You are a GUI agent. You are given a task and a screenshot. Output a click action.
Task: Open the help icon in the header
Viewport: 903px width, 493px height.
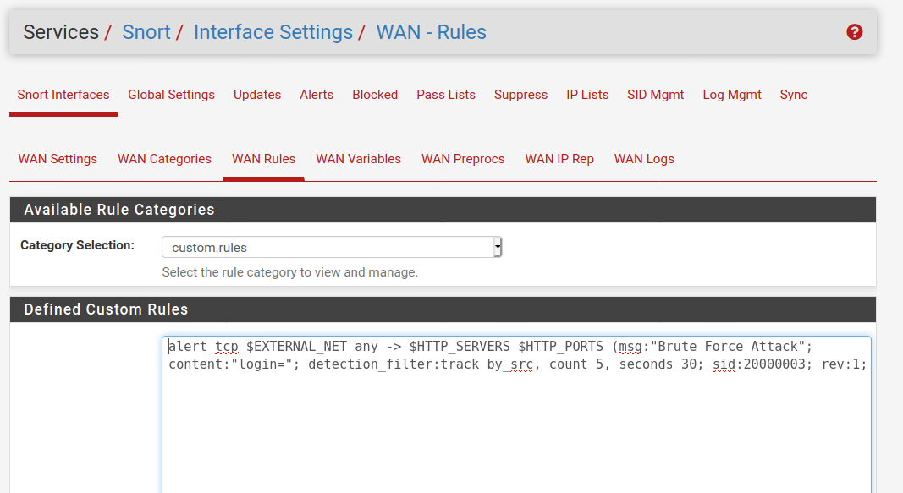(854, 32)
